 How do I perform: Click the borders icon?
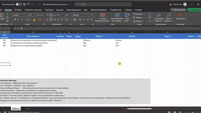click(x=28, y=19)
